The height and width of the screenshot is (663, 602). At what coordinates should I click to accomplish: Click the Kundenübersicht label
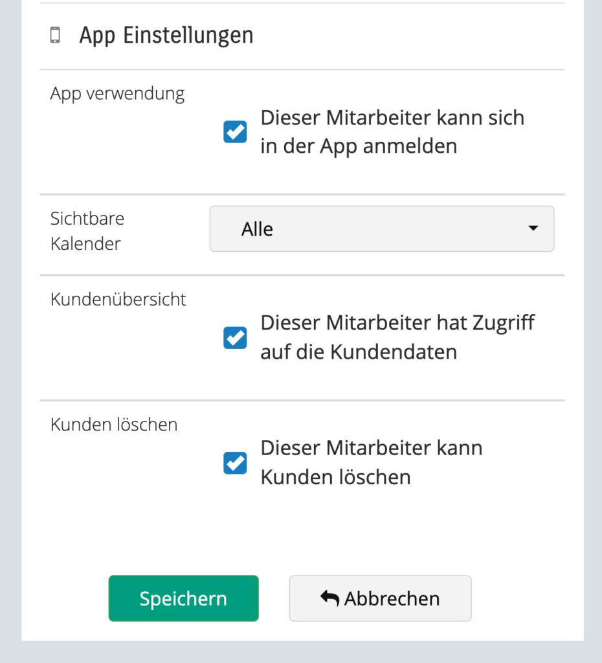118,300
